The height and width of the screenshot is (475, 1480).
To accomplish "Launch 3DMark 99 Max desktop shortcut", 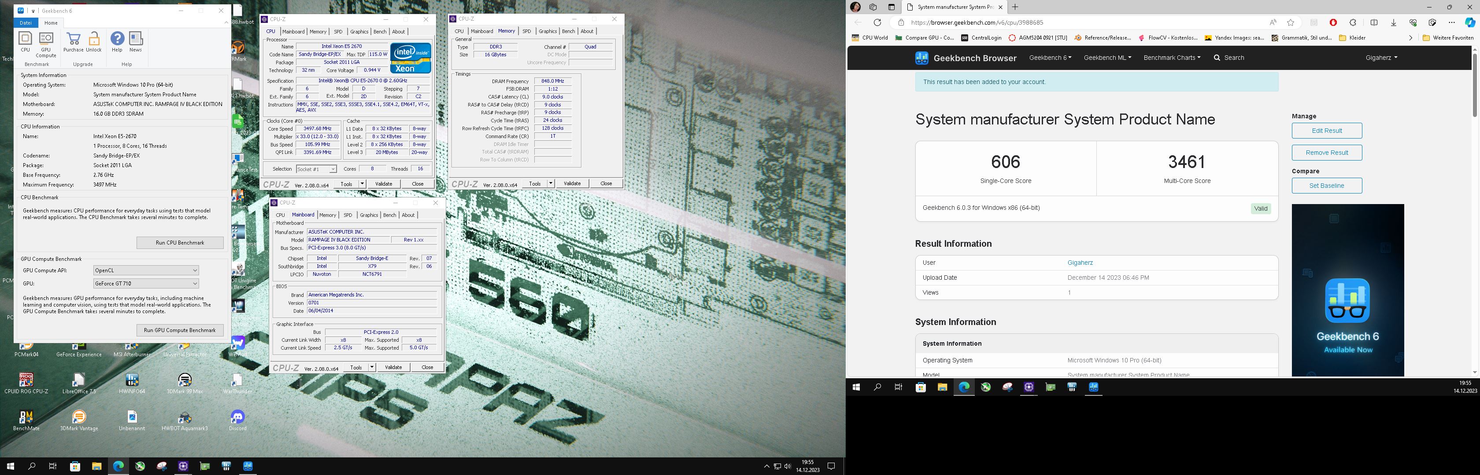I will [185, 383].
